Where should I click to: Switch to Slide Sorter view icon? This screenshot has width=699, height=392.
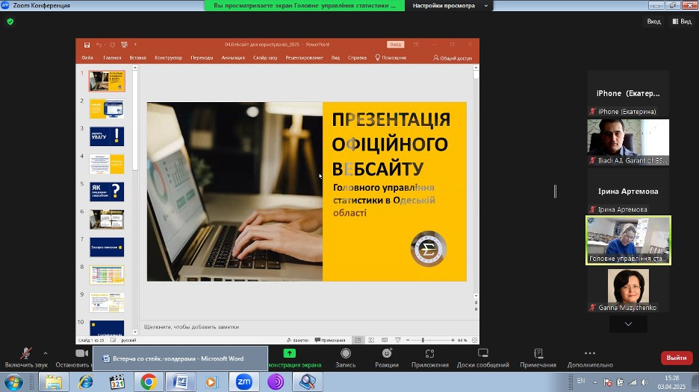coord(371,341)
